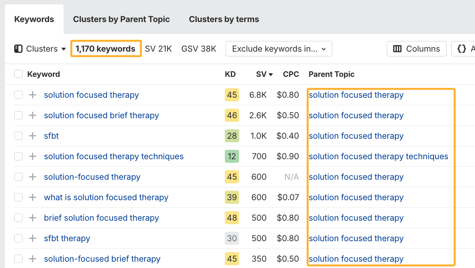Toggle the select-all checkbox in Keyword header
This screenshot has height=268, width=475.
click(18, 74)
